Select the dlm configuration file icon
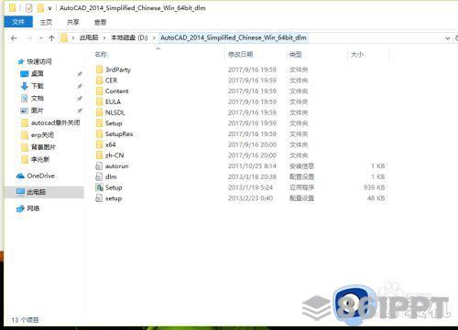This screenshot has width=458, height=330. pyautogui.click(x=99, y=176)
